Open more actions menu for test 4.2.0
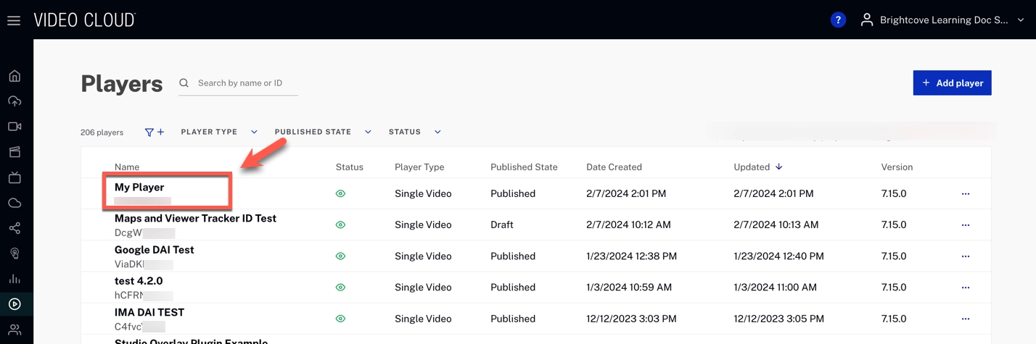 coord(965,288)
